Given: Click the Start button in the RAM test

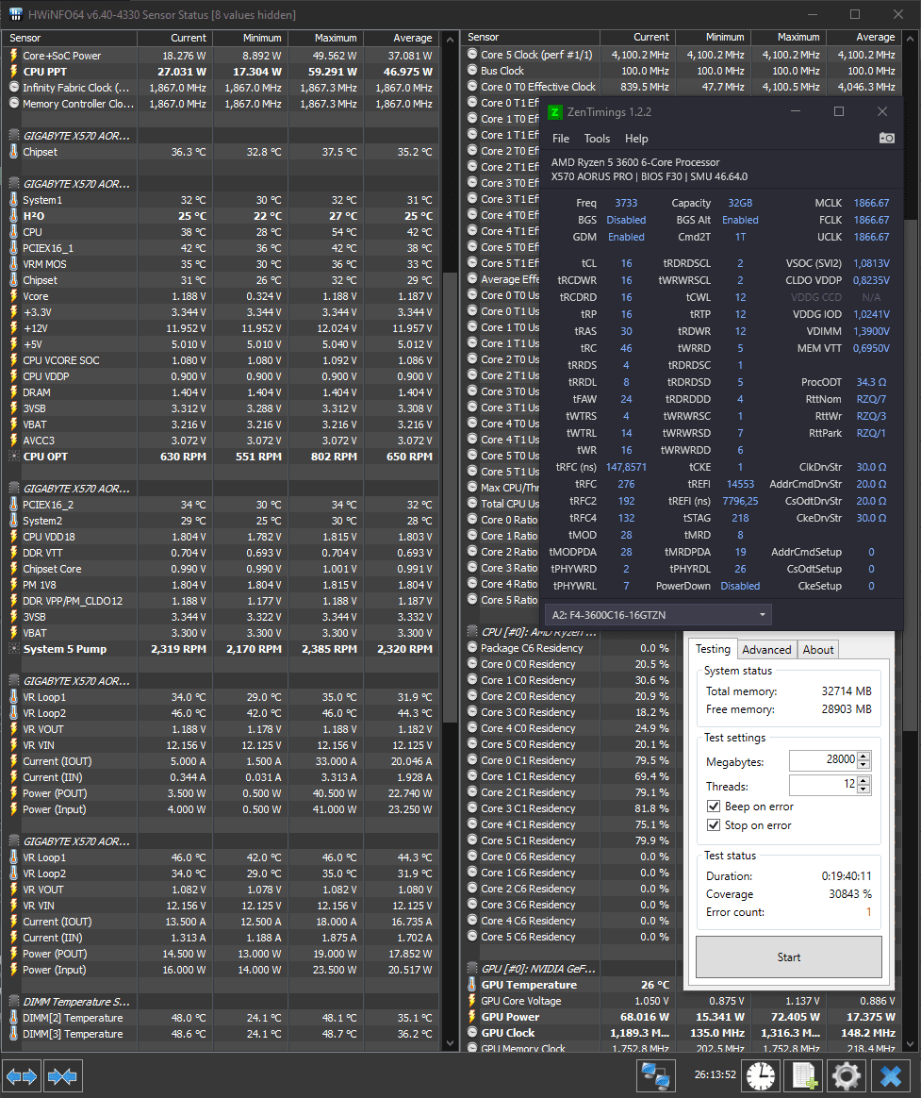Looking at the screenshot, I should [x=789, y=957].
